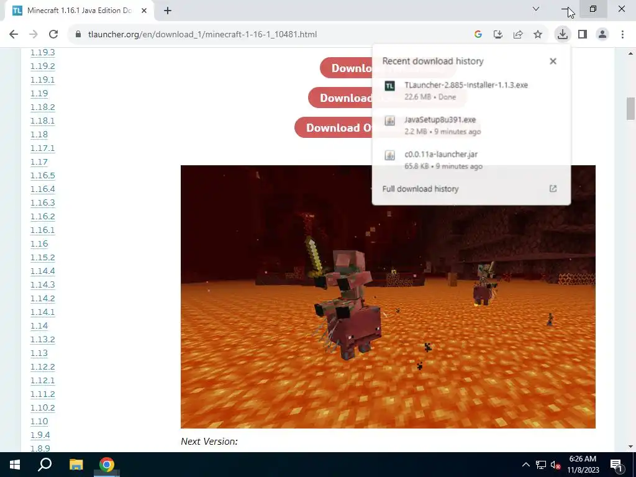Screen dimensions: 636x477
Task: Open version 1.16.4 link
Action: (43, 189)
